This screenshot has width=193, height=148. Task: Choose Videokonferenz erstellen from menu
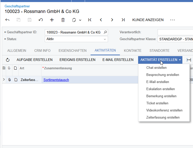coord(164,110)
